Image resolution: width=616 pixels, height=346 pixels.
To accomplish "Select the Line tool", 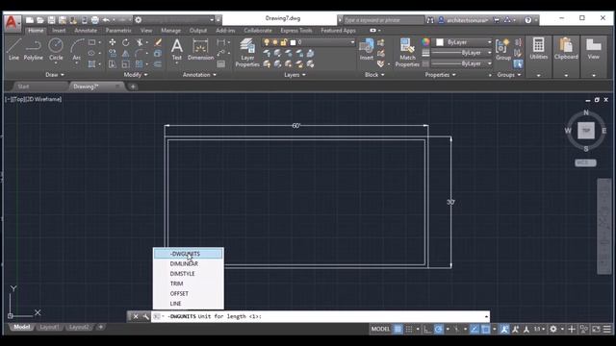I will (13, 49).
